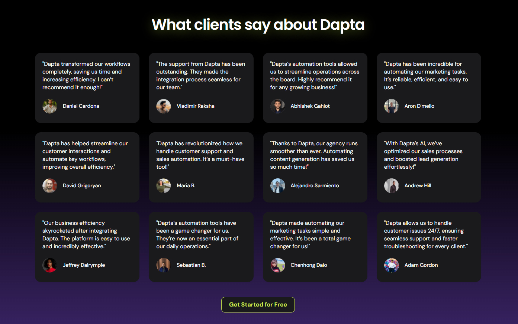Screen dimensions: 518x324
Task: Select Andrew Hill's quote about sales processes
Action: (423, 155)
